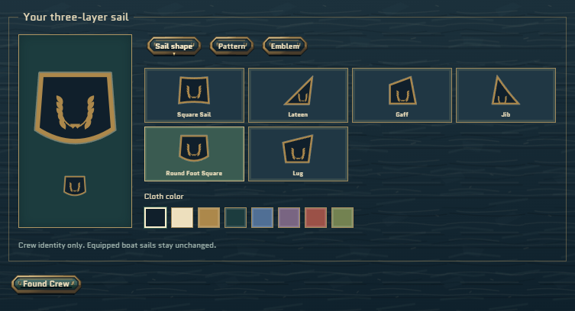Screen dimensions: 575x311
Task: Click the 'Cloth color' label
Action: [x=164, y=197]
